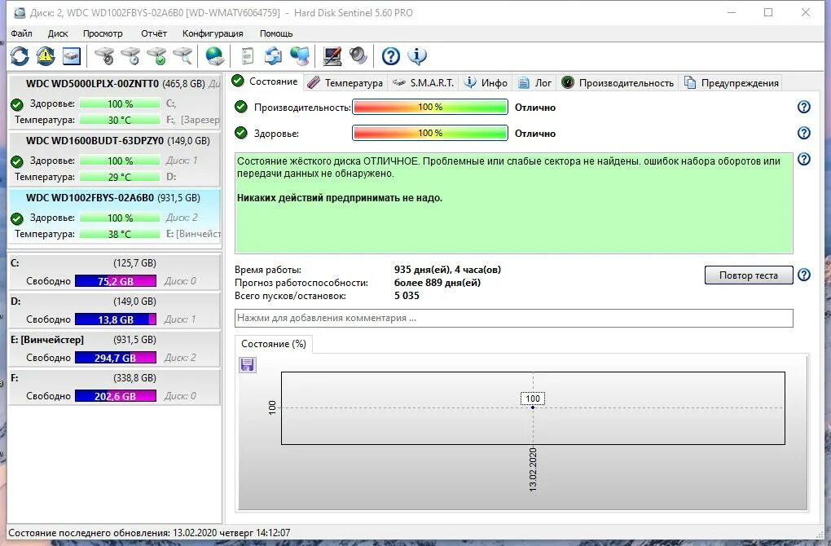Switch to the S.M.A.R.T. tab

423,82
